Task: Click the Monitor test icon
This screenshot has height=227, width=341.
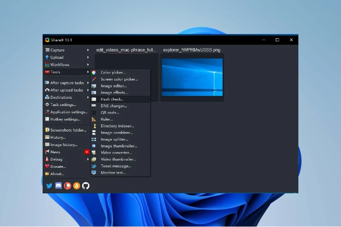Action: click(94, 172)
